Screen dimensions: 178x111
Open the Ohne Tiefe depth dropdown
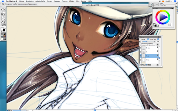pyautogui.click(x=154, y=39)
